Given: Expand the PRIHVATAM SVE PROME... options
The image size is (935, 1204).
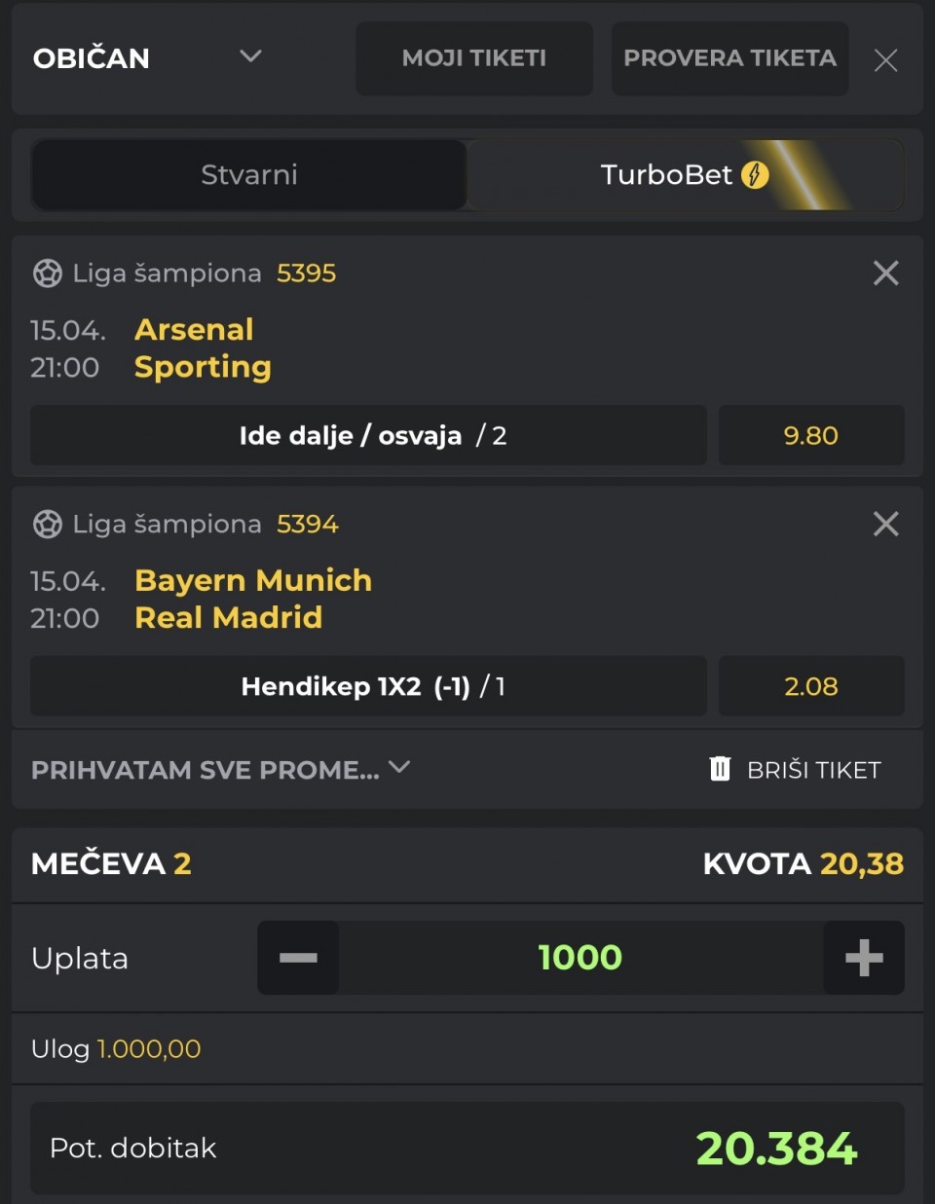Looking at the screenshot, I should click(398, 768).
